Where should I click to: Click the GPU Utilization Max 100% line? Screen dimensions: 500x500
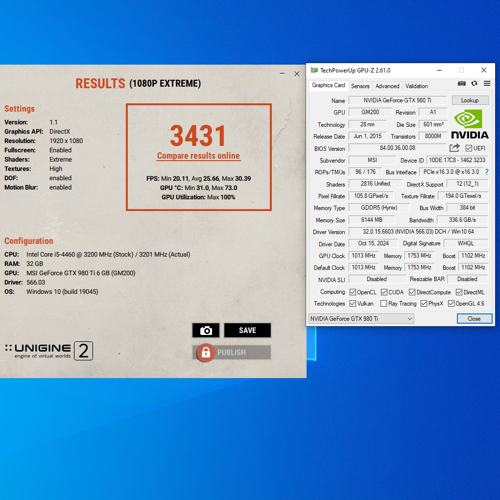click(198, 197)
